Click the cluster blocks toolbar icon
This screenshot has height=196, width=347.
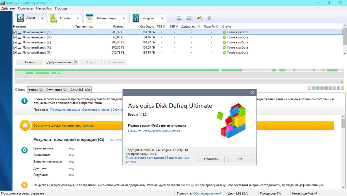tap(199, 18)
